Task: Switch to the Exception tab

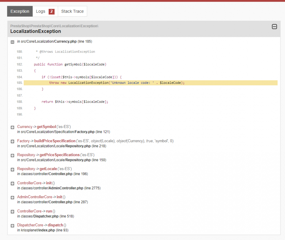Action: tap(20, 11)
